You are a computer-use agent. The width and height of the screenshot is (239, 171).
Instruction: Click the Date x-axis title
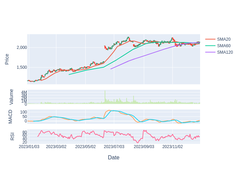114,157
